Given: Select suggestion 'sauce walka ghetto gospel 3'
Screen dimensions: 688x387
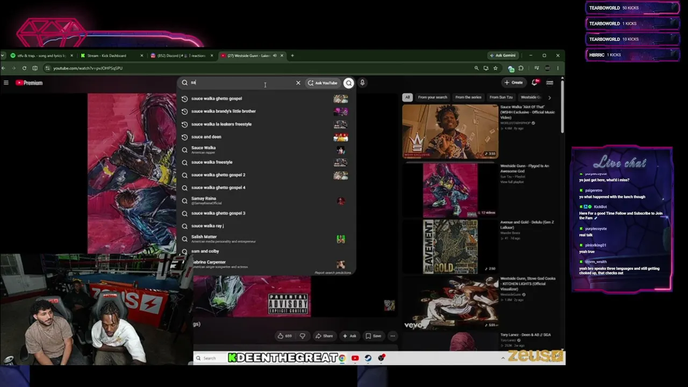Looking at the screenshot, I should [x=266, y=213].
